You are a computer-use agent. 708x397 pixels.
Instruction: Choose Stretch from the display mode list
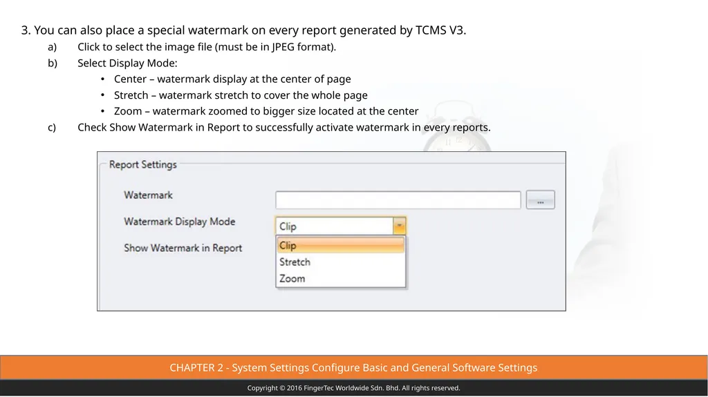tap(340, 262)
